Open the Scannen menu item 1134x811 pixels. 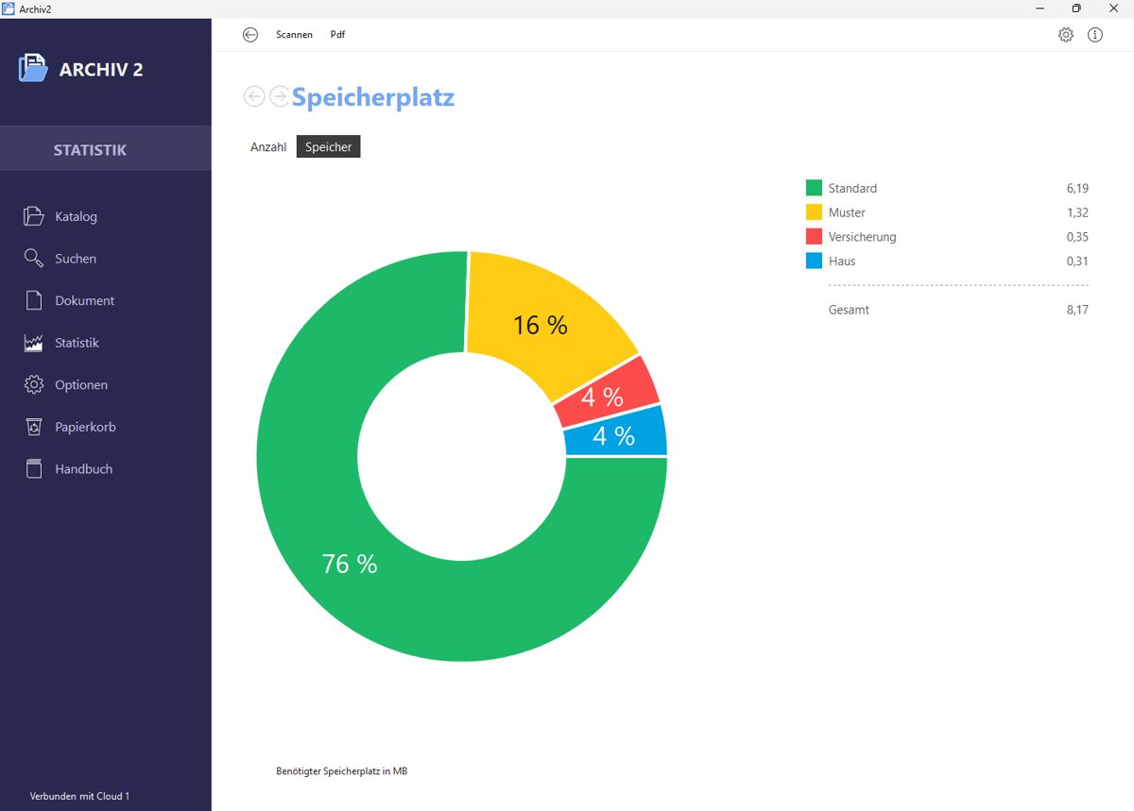pos(294,35)
